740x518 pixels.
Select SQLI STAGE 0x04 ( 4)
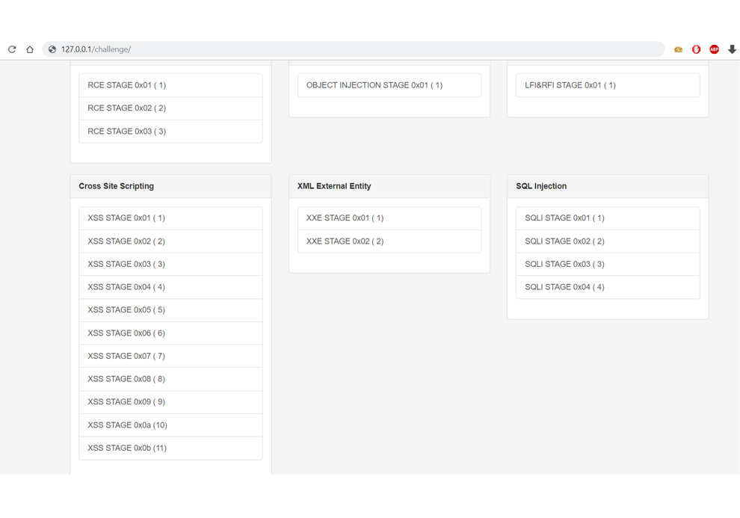[608, 287]
